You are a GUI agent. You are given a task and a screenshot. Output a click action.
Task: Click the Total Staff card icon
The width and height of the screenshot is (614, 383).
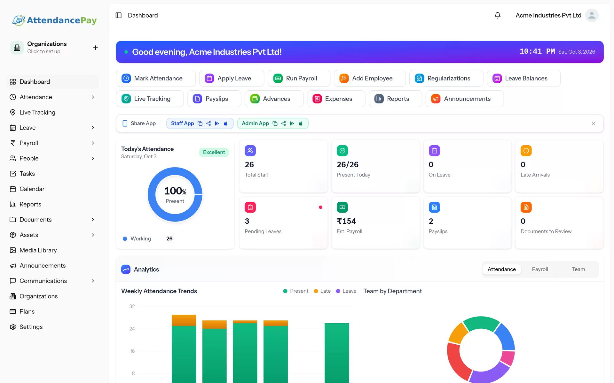coord(250,151)
